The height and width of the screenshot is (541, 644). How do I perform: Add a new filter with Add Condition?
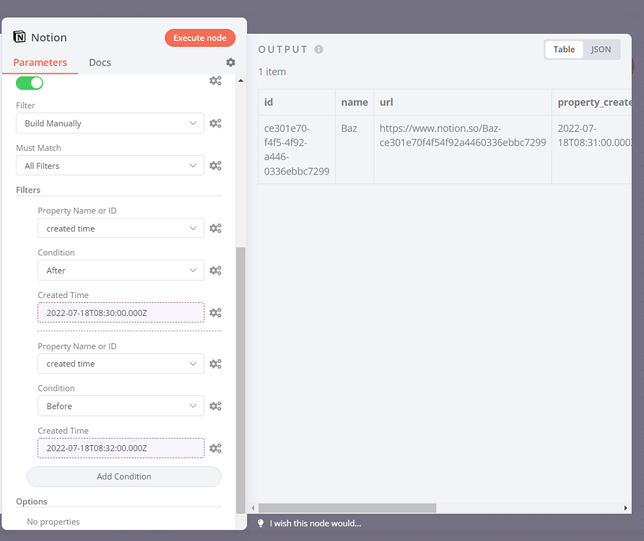123,476
